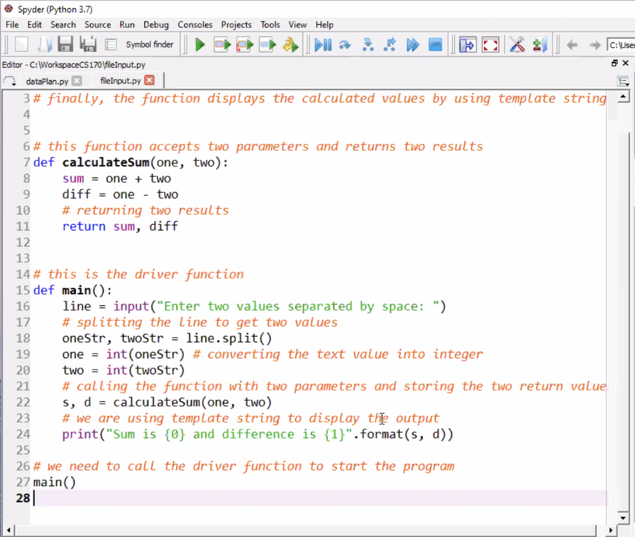Open file using the toolbar icon
This screenshot has width=635, height=537.
pos(44,45)
